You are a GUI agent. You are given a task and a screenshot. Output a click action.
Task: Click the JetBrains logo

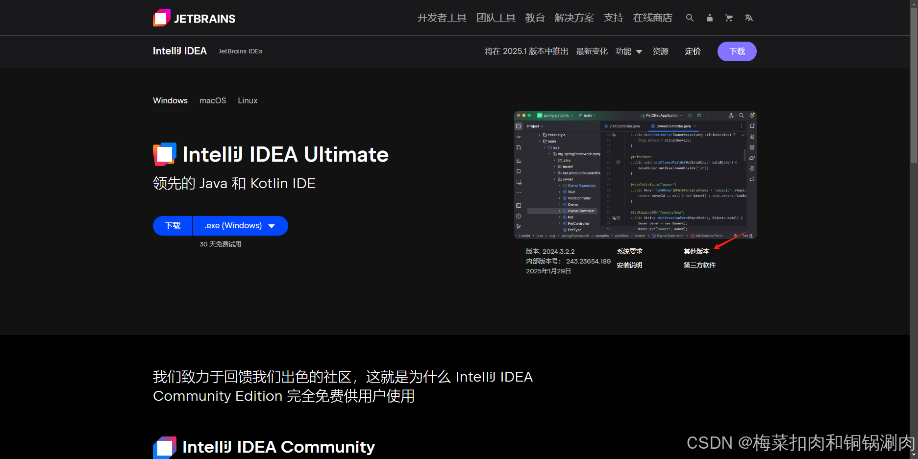(194, 18)
